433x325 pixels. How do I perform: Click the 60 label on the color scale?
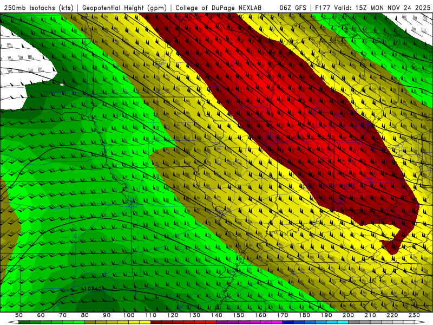point(41,315)
